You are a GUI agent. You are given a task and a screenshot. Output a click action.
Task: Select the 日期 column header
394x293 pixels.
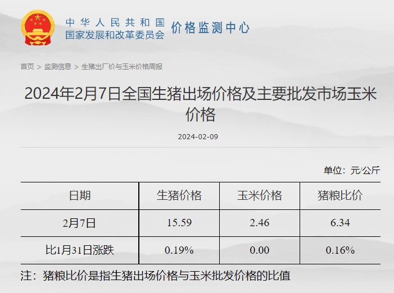click(x=80, y=195)
